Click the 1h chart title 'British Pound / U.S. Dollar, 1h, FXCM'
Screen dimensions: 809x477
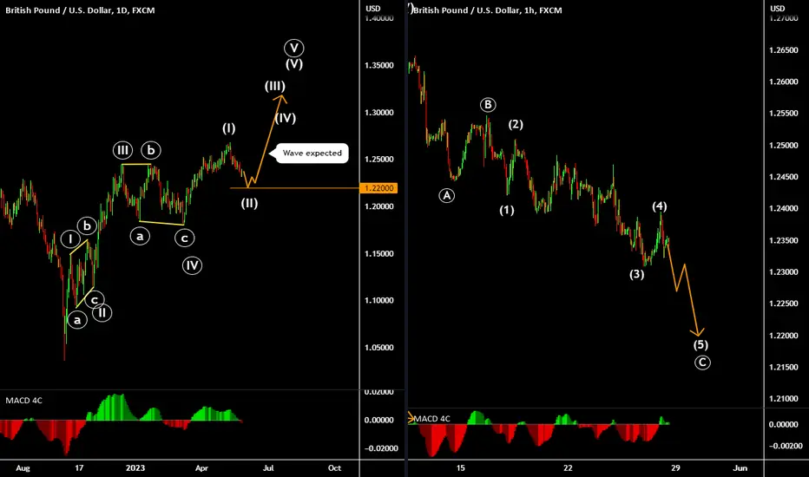[x=488, y=10]
